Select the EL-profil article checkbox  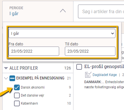click(79, 67)
